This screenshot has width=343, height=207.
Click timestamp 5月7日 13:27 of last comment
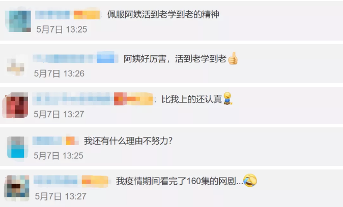pyautogui.click(x=61, y=196)
